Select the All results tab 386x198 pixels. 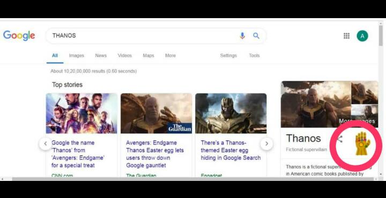click(55, 56)
